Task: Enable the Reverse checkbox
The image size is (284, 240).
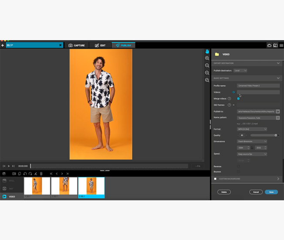Action: tap(238, 166)
